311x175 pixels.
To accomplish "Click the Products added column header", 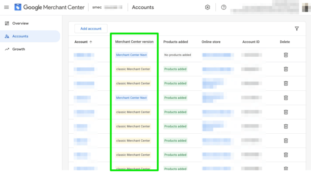I will [x=175, y=42].
